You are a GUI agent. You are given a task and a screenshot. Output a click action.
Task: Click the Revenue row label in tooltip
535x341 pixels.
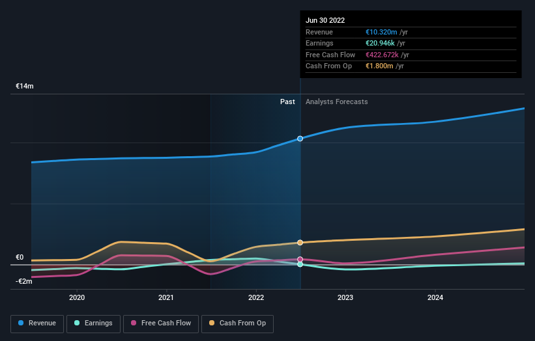[x=319, y=32]
